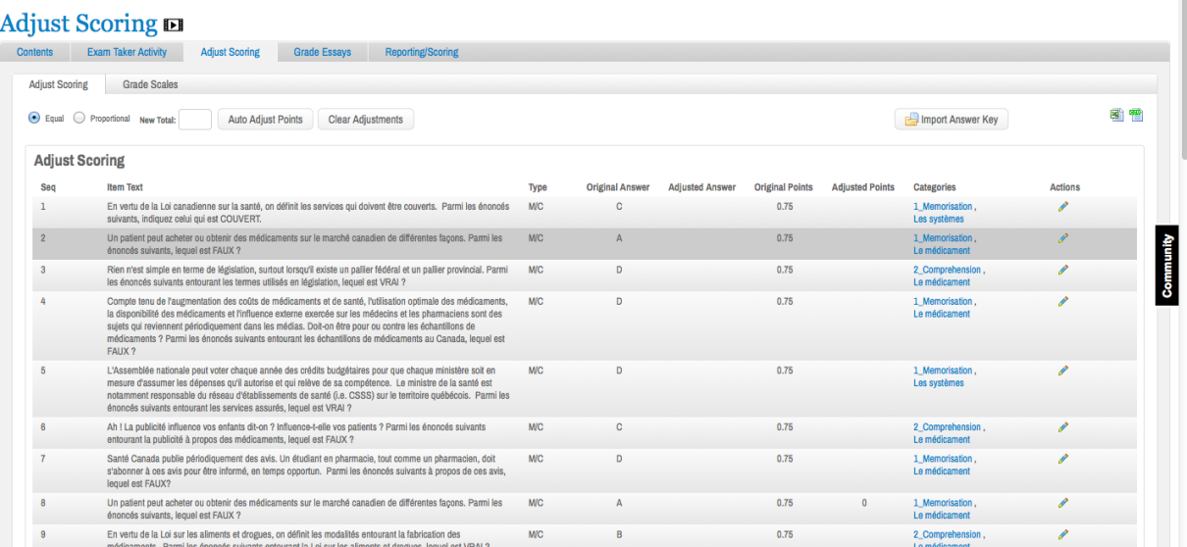Edit item 8 with its pencil icon

(x=1062, y=503)
